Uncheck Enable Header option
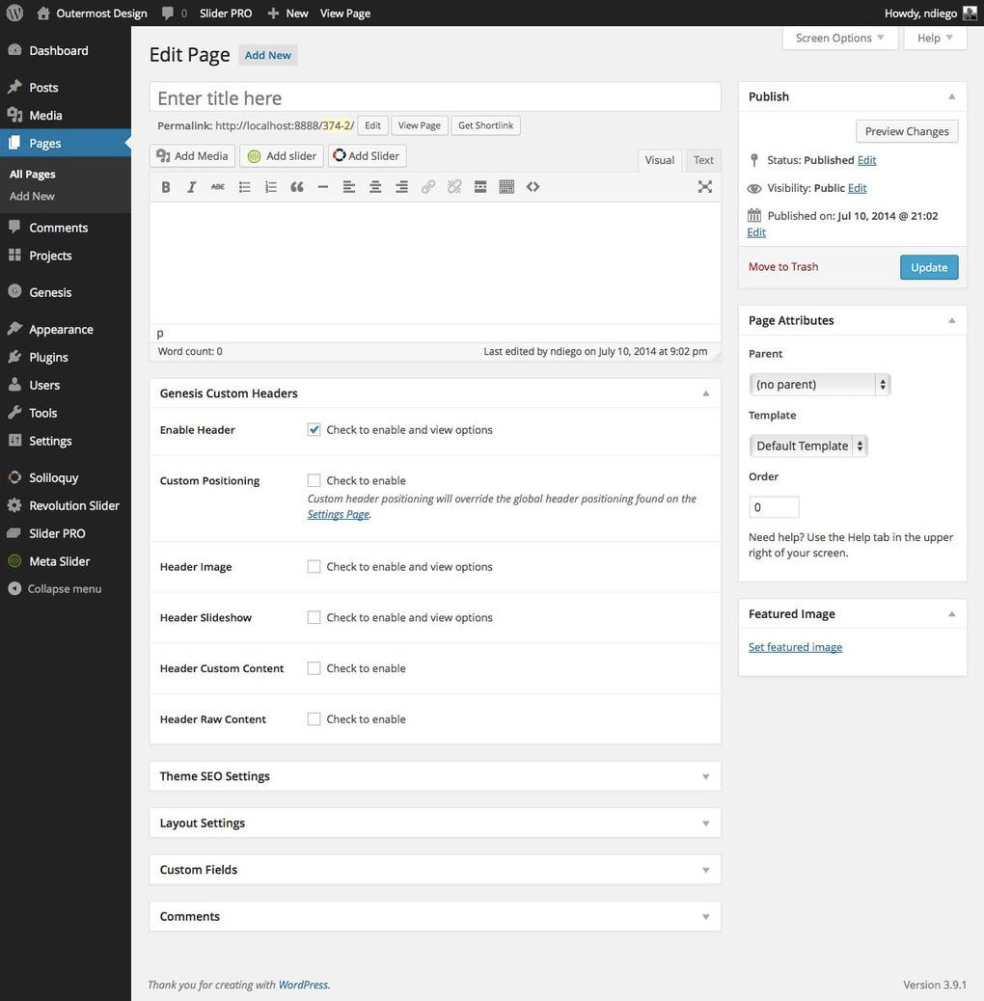The height and width of the screenshot is (1001, 984). tap(314, 429)
